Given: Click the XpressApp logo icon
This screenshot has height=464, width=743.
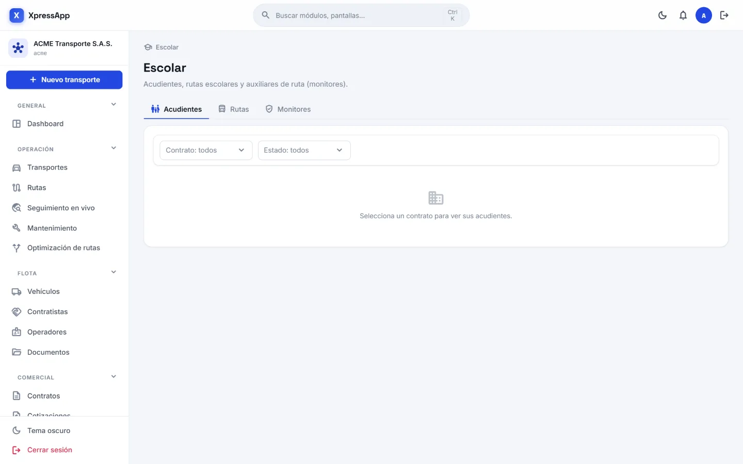Looking at the screenshot, I should 17,15.
